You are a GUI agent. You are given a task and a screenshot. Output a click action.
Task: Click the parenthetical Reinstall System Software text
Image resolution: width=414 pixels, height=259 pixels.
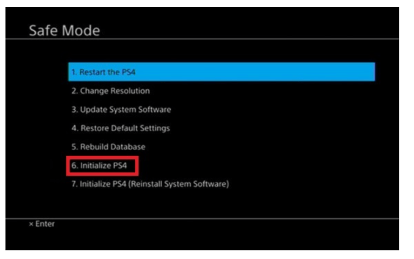[179, 184]
